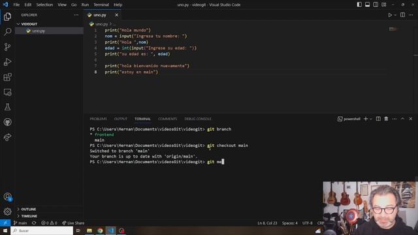Image resolution: width=418 pixels, height=235 pixels.
Task: Expand the Outline section
Action: (50, 209)
